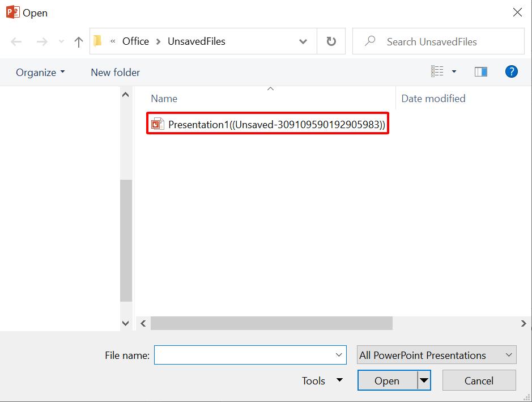Click the folder icon in the address bar
This screenshot has height=402, width=532.
(x=97, y=41)
